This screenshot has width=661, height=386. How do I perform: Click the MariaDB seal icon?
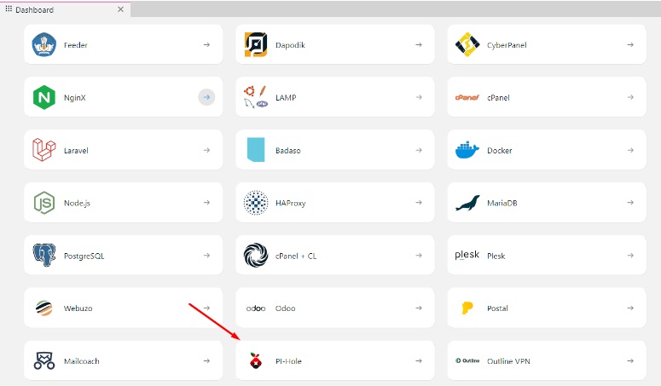pyautogui.click(x=467, y=203)
